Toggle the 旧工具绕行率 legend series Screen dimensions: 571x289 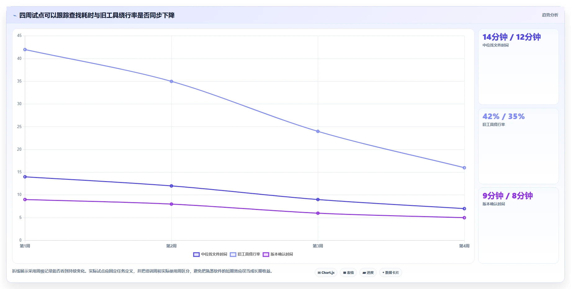[x=245, y=254]
